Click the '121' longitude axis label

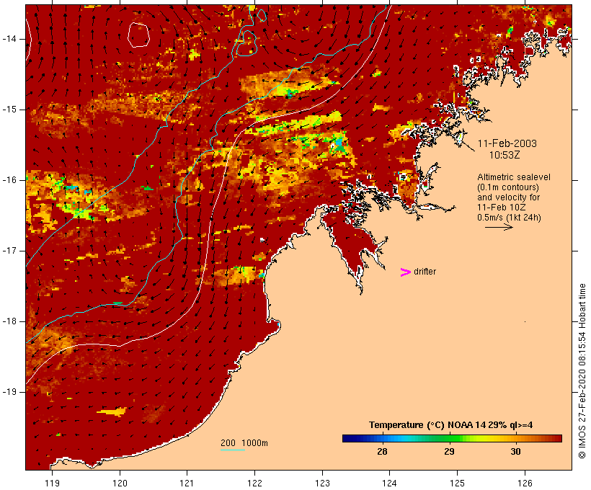tap(187, 483)
